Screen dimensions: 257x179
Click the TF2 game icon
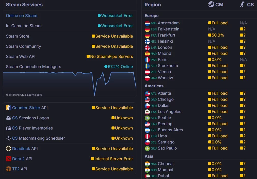pos(9,169)
